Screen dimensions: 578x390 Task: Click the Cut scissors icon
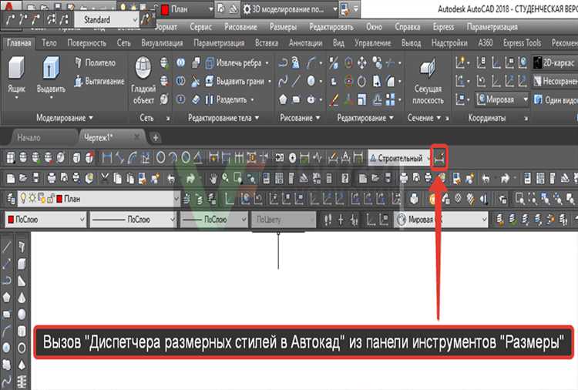(x=105, y=179)
